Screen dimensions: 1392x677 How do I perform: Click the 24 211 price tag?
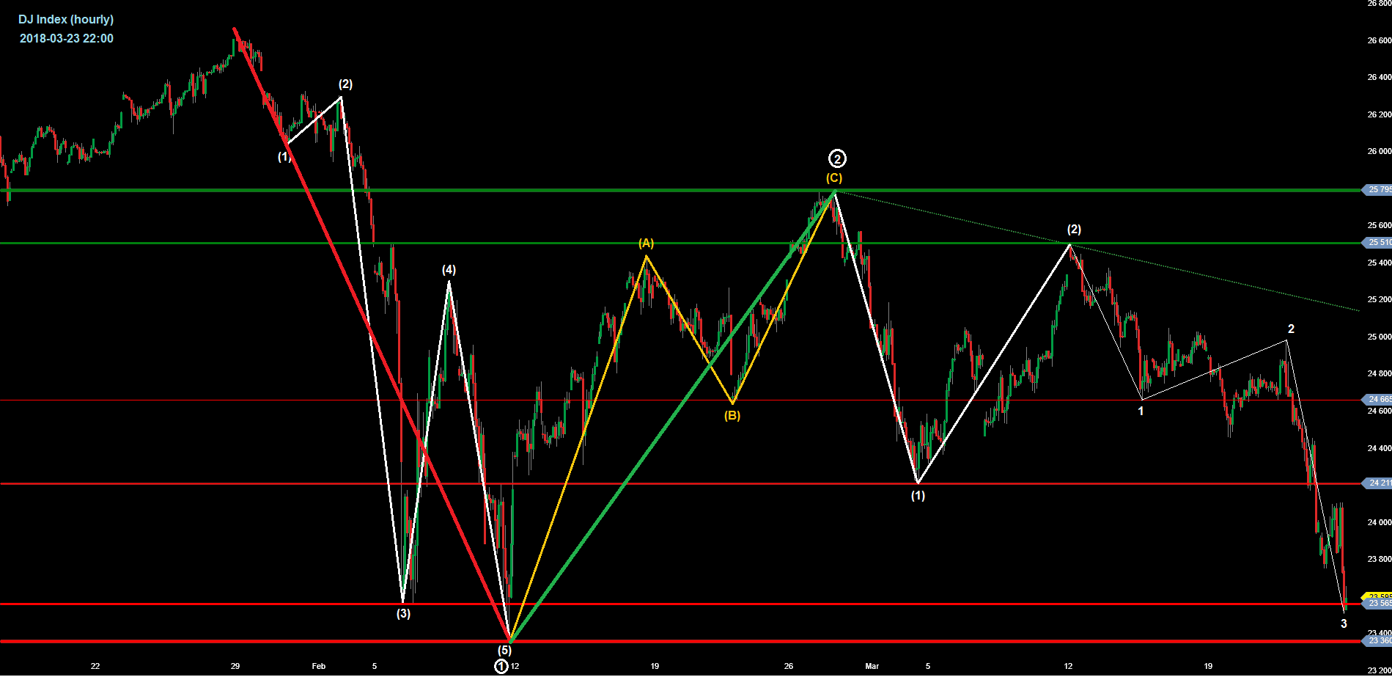coord(1378,483)
